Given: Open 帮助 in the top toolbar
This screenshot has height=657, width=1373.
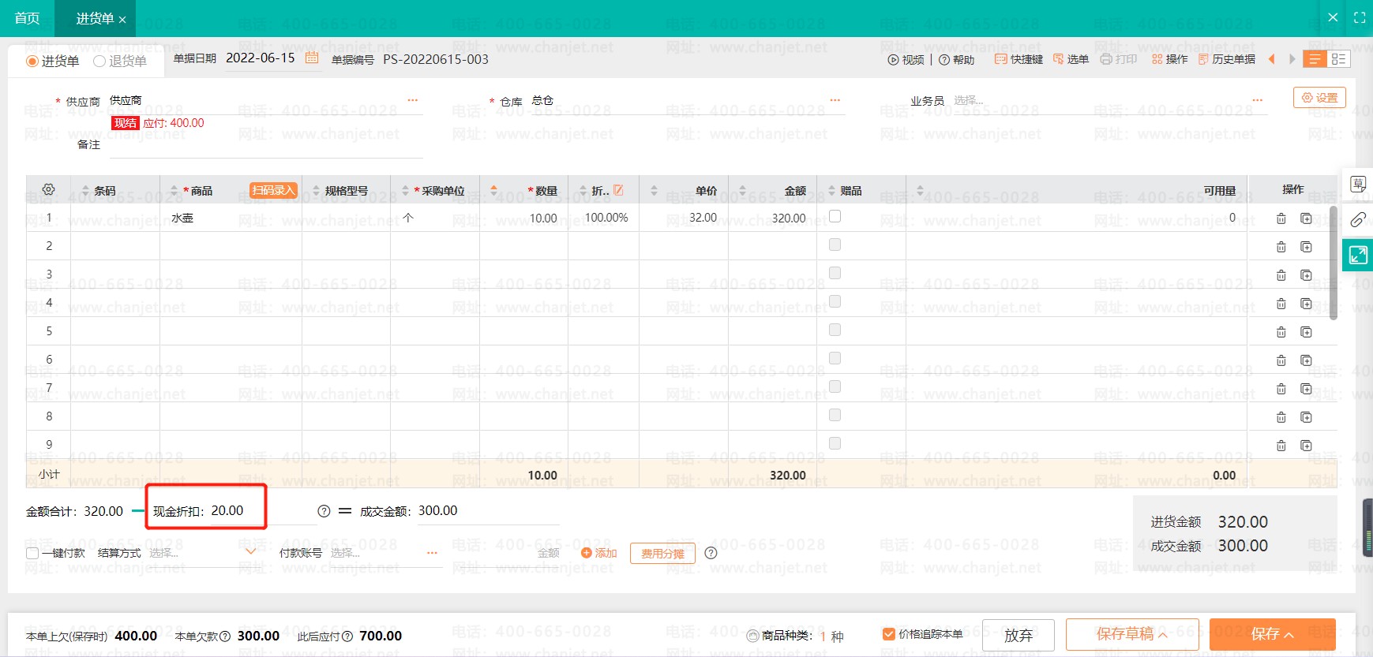Looking at the screenshot, I should pos(956,59).
